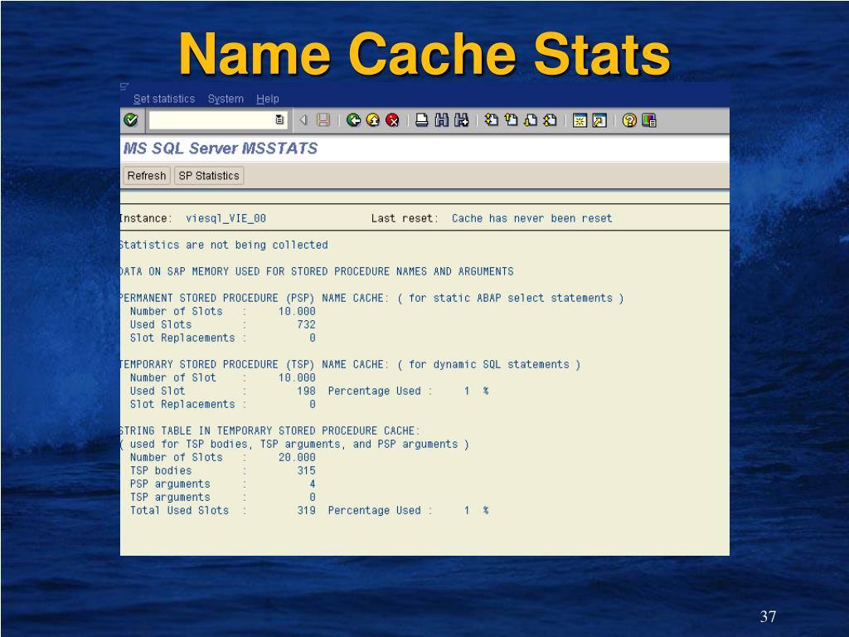This screenshot has height=637, width=849.
Task: Open the Customize Local Layout icon
Action: 649,119
